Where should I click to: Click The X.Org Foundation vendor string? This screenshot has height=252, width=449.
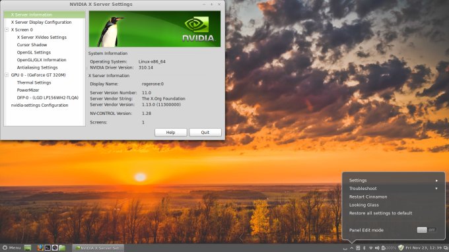point(164,98)
